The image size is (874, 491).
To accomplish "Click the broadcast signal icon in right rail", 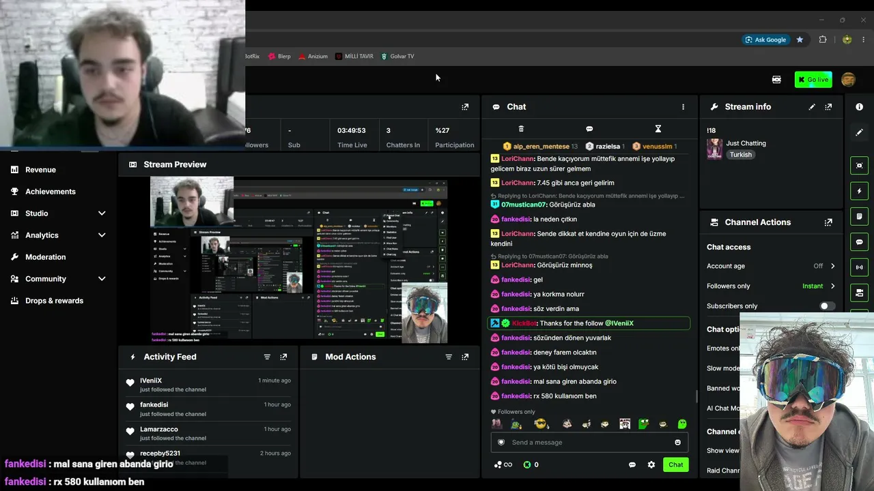I will click(859, 267).
